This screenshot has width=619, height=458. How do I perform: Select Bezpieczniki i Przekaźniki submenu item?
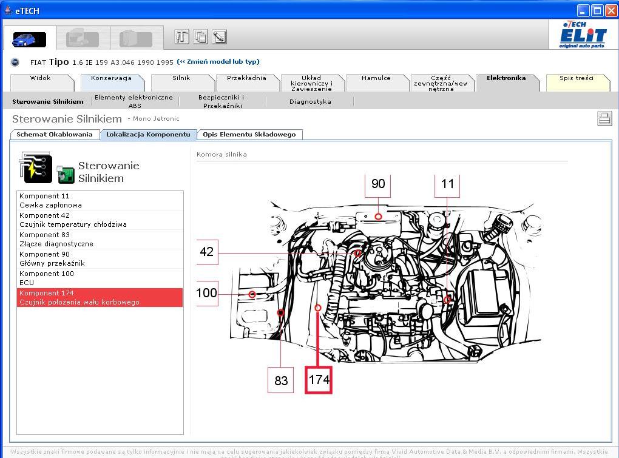tap(222, 101)
